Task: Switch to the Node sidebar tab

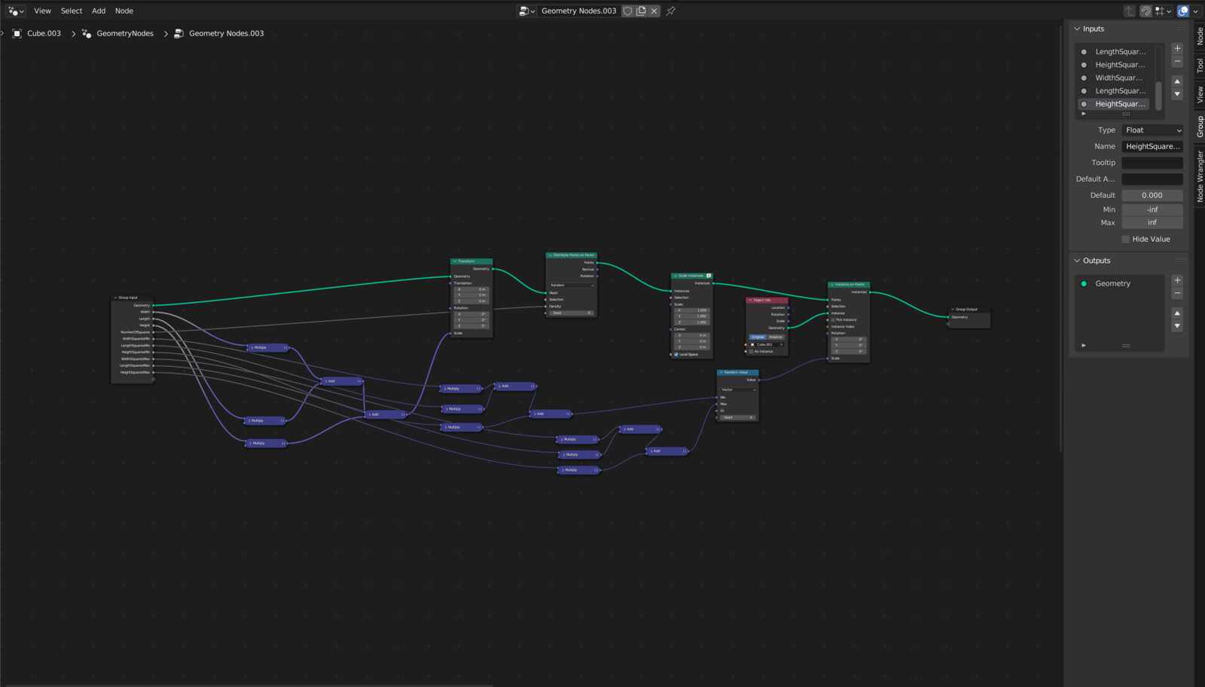Action: [1200, 35]
